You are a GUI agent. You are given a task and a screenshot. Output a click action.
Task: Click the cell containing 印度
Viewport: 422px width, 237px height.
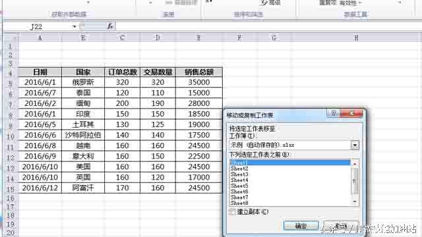pyautogui.click(x=83, y=114)
